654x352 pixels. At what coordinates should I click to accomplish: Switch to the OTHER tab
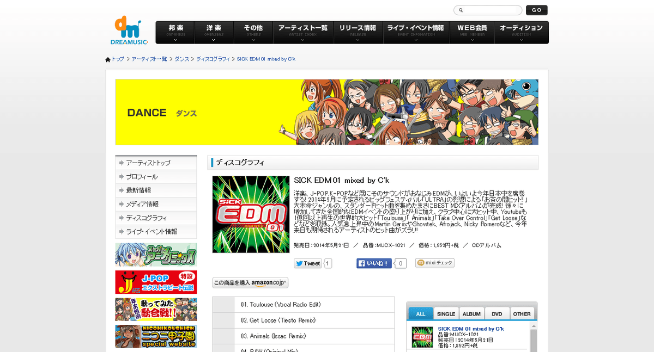(522, 314)
